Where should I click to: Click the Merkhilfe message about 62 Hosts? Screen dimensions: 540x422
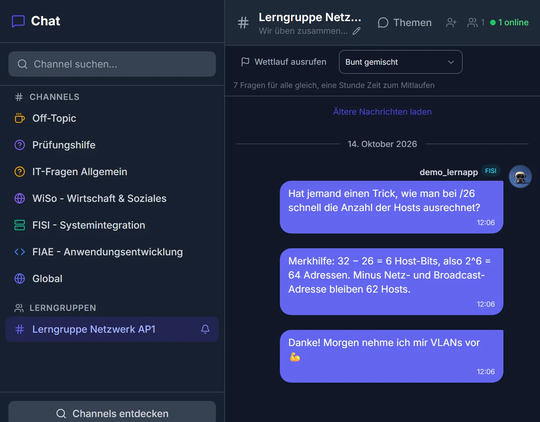coord(391,282)
